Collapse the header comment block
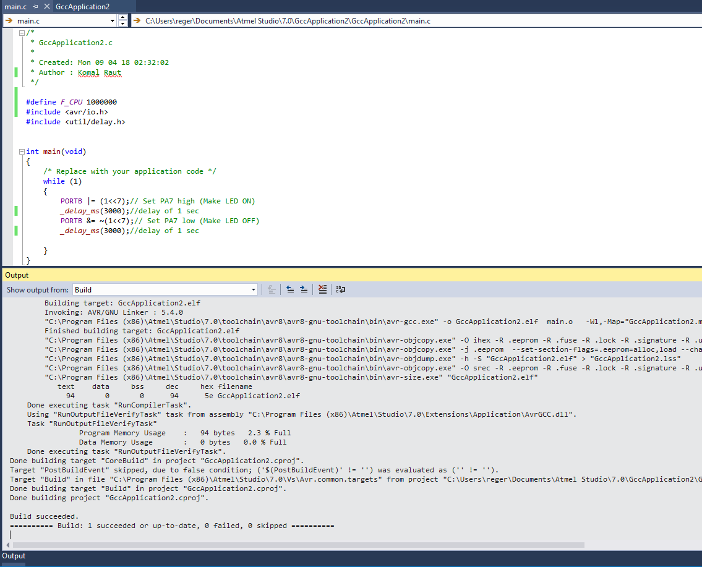This screenshot has height=567, width=702. tap(22, 33)
